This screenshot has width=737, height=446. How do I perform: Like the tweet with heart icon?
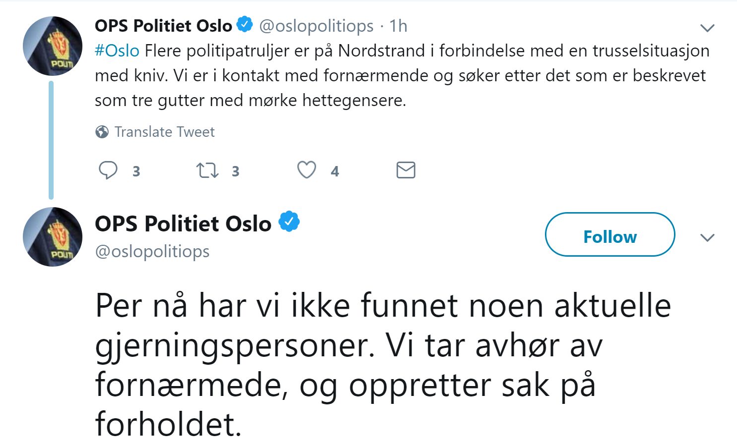tap(306, 170)
